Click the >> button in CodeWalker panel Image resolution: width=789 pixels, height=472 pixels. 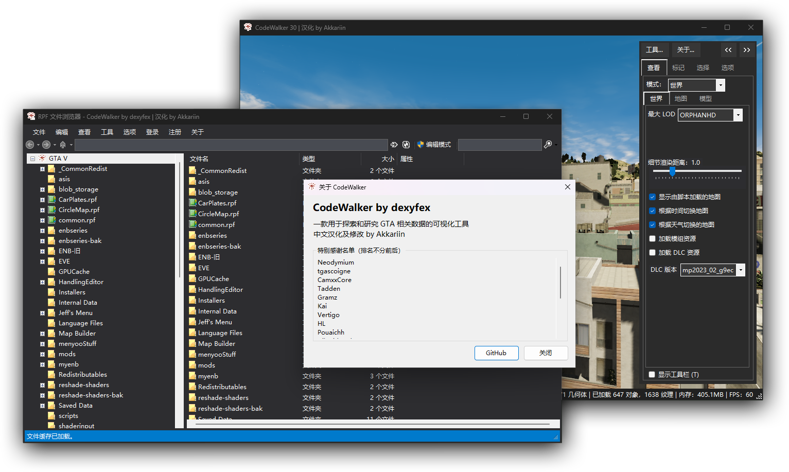pyautogui.click(x=747, y=50)
